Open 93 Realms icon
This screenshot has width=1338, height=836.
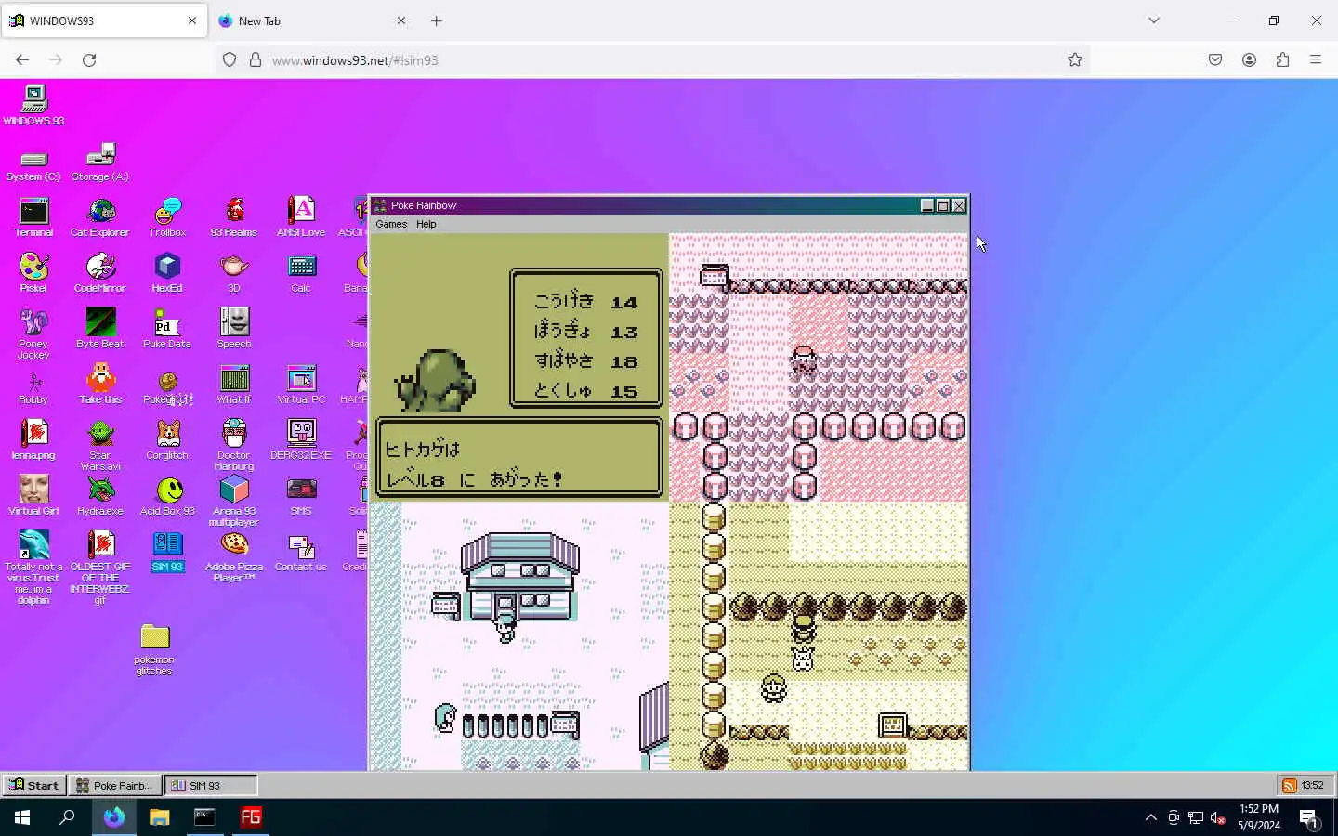coord(234,218)
